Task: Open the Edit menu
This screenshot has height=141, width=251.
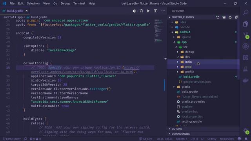Action: coord(21,4)
